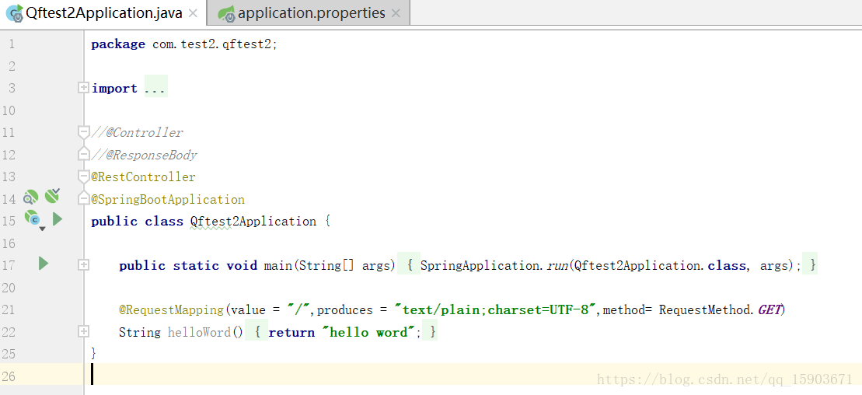Click the closing brace on line 25
Screen dimensions: 862x395
click(x=93, y=353)
